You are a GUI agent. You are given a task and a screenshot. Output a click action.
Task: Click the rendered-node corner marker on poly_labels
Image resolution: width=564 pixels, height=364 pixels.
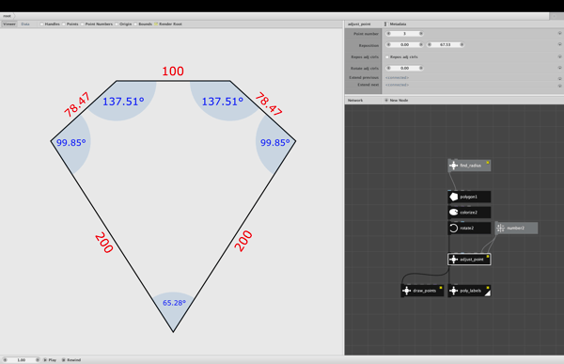pyautogui.click(x=487, y=293)
